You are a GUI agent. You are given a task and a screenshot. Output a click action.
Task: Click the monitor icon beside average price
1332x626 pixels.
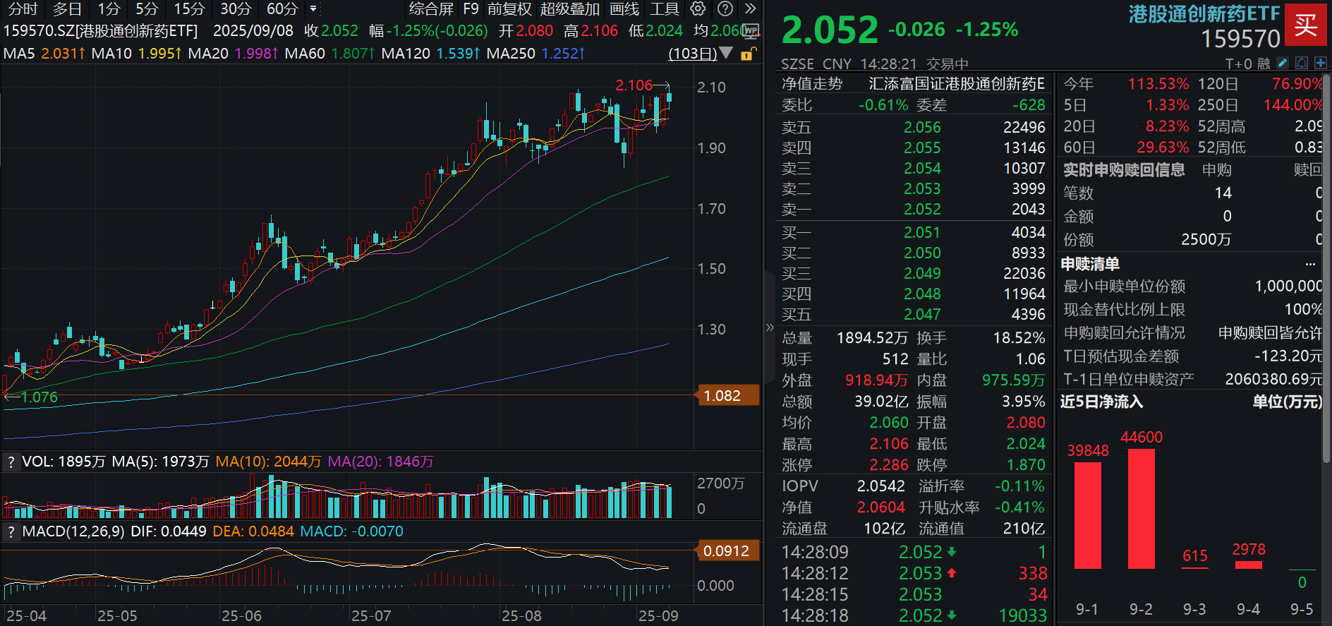751,31
